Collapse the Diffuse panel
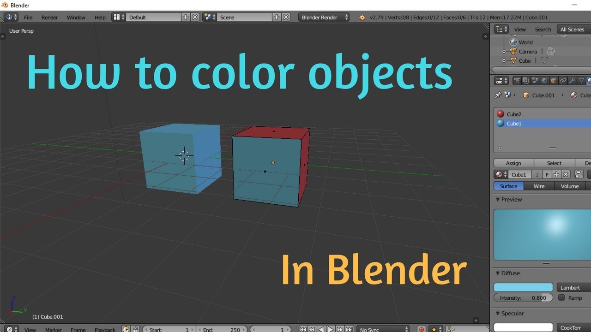This screenshot has width=591, height=332. [x=498, y=273]
